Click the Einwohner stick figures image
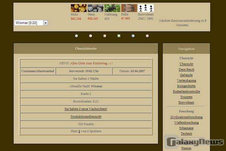226x151 pixels. [x=146, y=8]
